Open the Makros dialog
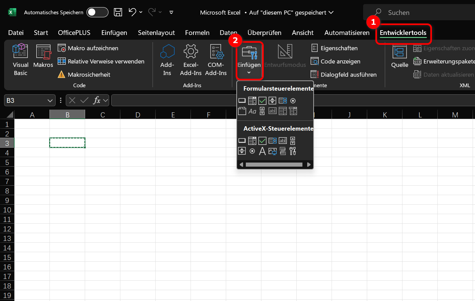 (x=43, y=56)
